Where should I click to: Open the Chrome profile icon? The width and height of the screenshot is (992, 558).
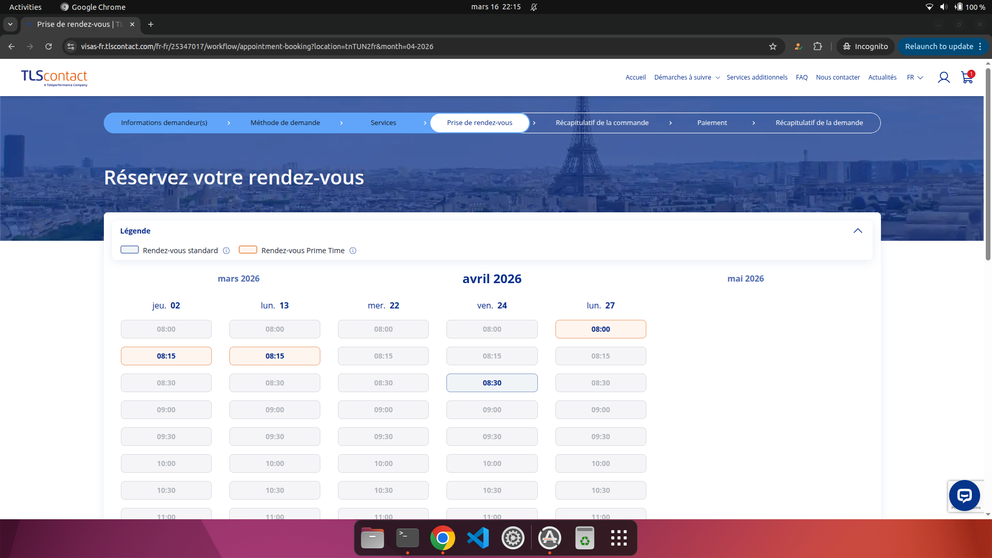[x=798, y=47]
